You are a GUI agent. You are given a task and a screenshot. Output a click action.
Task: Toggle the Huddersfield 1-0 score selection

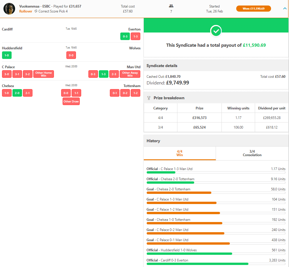(7, 55)
